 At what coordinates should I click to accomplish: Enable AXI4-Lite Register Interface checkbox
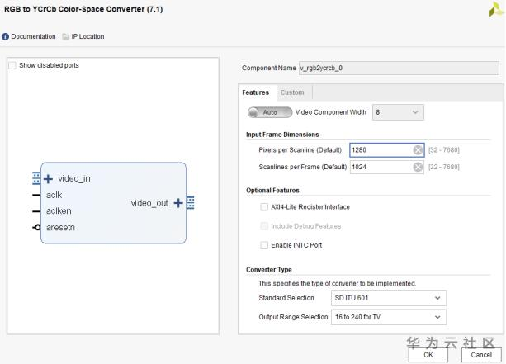pos(264,207)
